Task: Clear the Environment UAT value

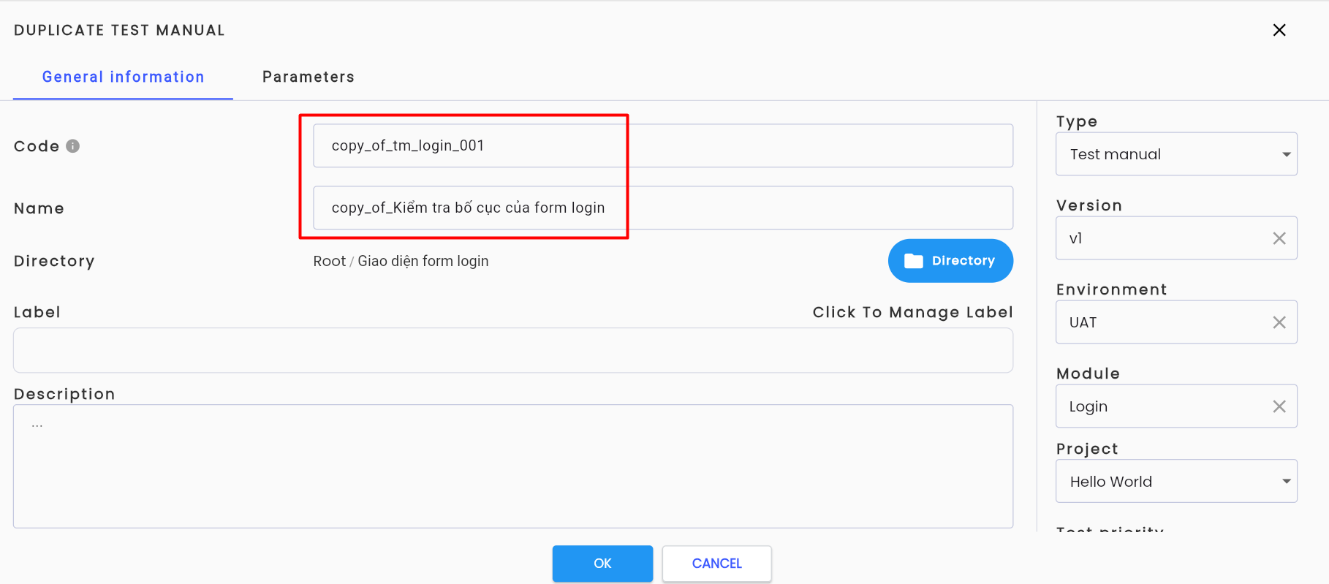Action: (x=1279, y=322)
